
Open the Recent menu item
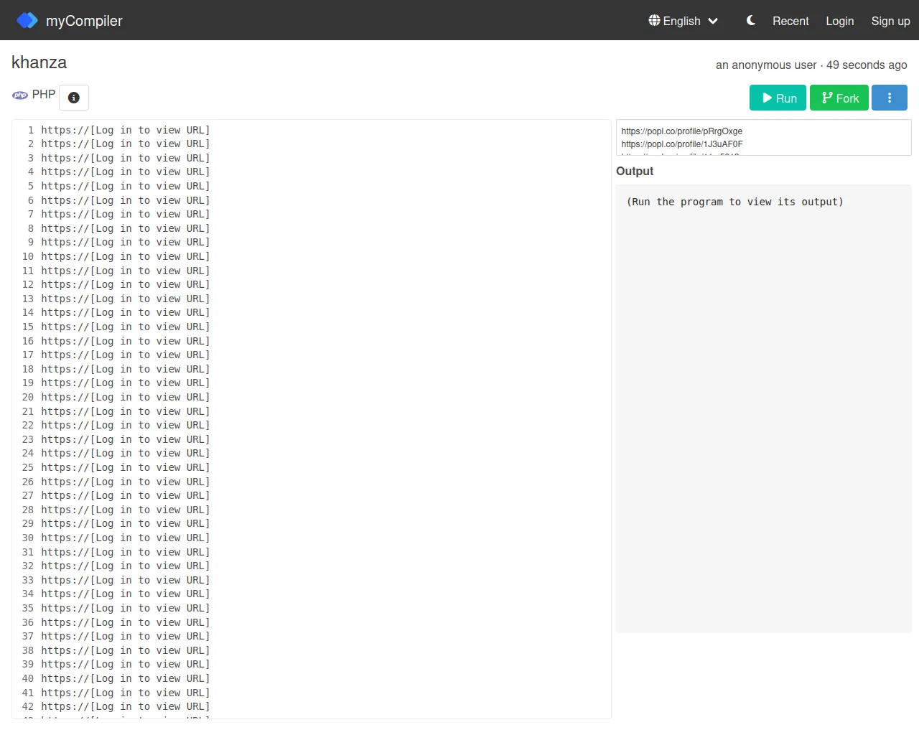click(790, 21)
